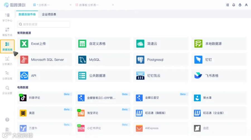Screen dimensions: 251x140
Task: Open the user profile icon
Action: click(246, 5)
